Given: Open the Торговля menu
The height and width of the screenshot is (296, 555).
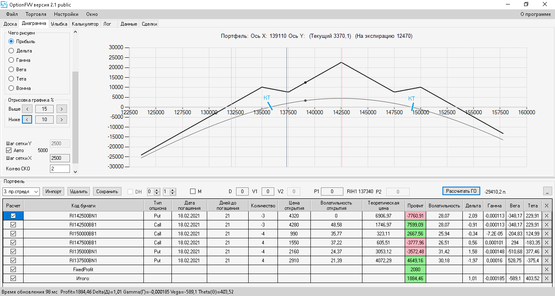Looking at the screenshot, I should coord(36,14).
